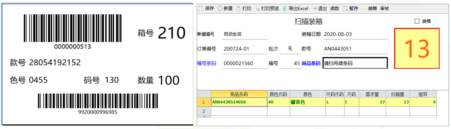Click 码号 130 on the label
Viewport: 451px width, 129px height.
(101, 80)
